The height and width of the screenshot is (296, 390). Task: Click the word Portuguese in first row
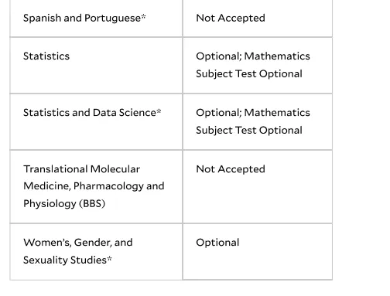point(113,19)
